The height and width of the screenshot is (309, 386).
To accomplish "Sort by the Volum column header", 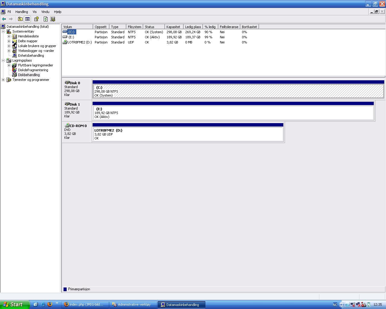I will click(x=78, y=27).
